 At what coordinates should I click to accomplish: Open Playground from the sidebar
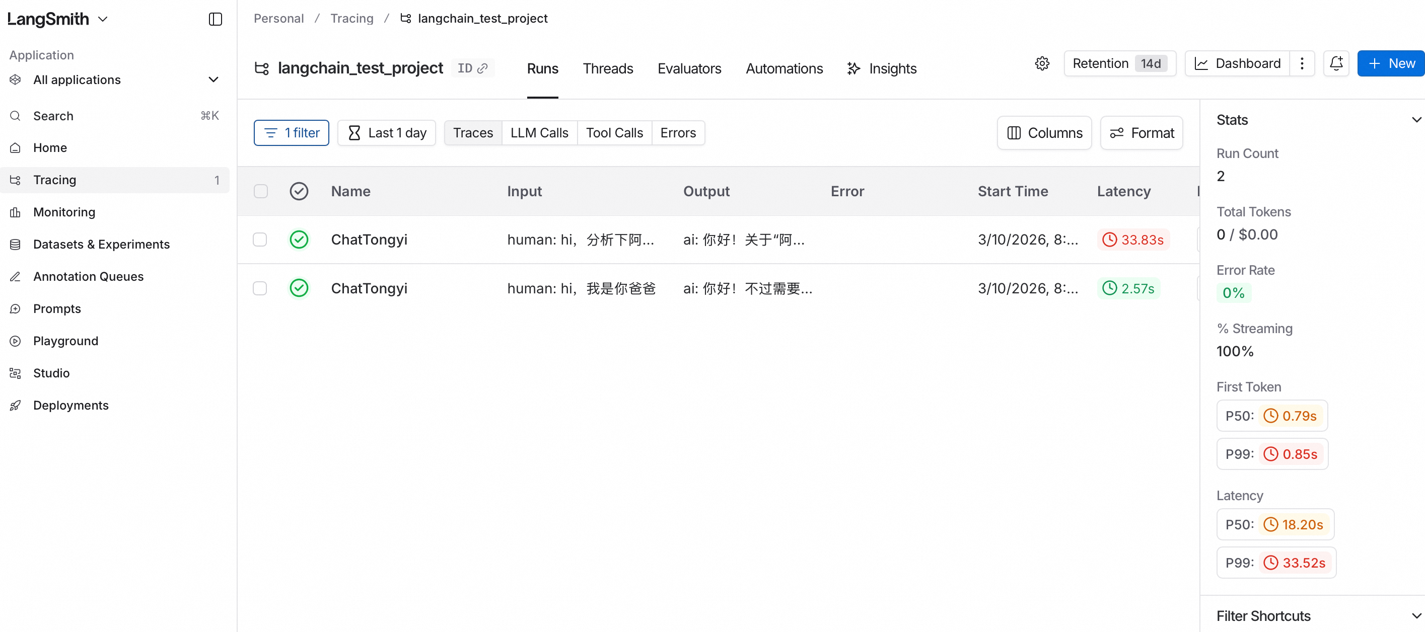pos(65,341)
